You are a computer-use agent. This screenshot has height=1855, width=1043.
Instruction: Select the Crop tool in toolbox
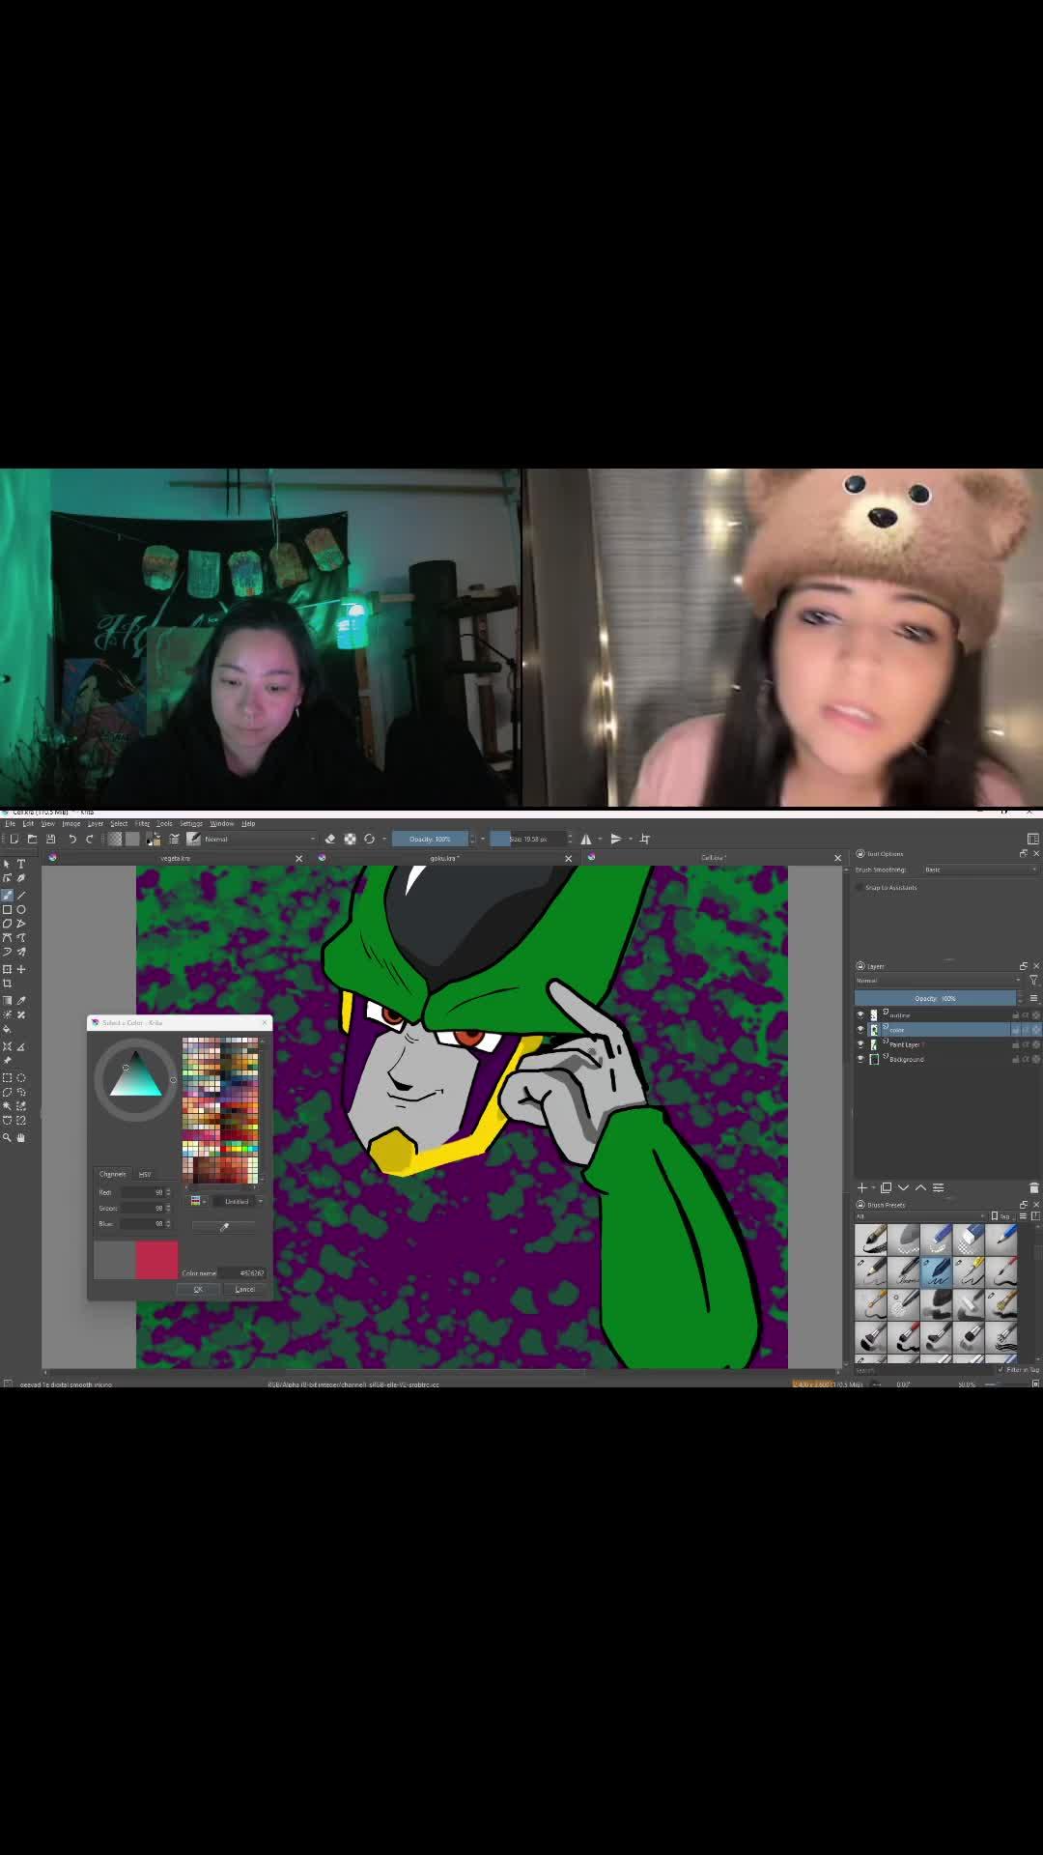[x=7, y=984]
